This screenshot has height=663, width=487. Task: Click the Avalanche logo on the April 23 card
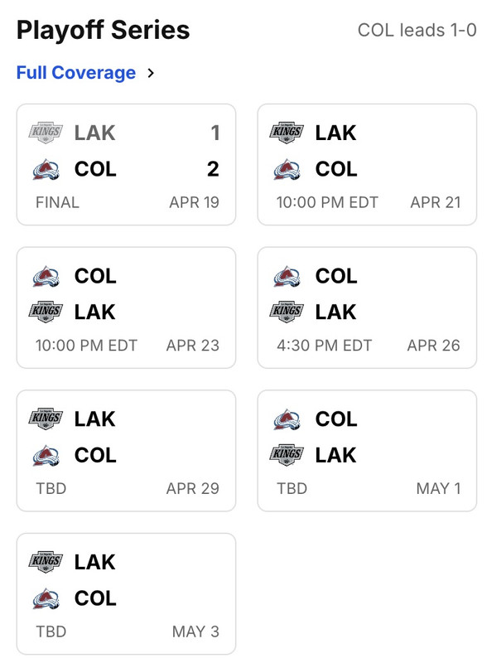(46, 275)
